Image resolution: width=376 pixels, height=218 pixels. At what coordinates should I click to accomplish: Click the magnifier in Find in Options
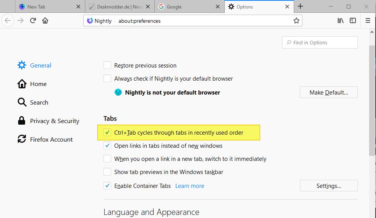coord(289,42)
